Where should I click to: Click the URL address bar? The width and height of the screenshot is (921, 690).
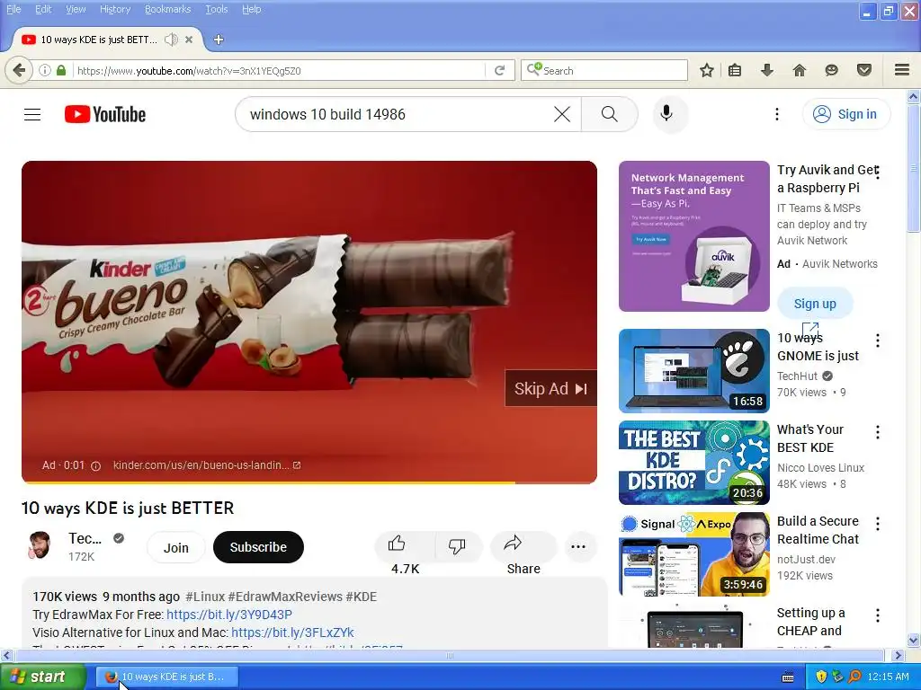point(280,70)
